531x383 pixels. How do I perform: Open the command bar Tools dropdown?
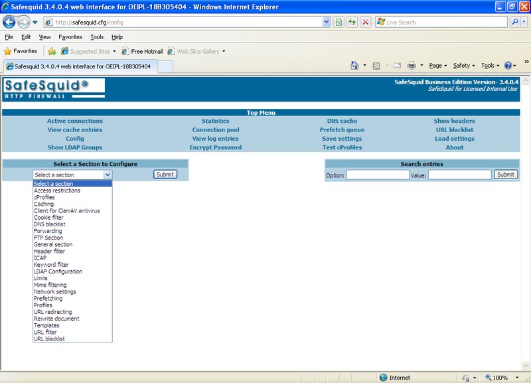[490, 66]
